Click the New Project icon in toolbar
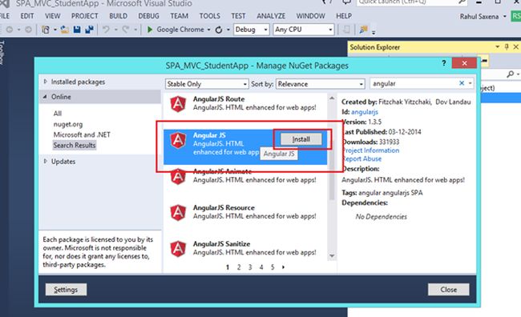 coord(46,30)
